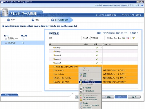Click the delete domain value toolbar icon
Screen dimensions: 145x109
click(x=128, y=38)
